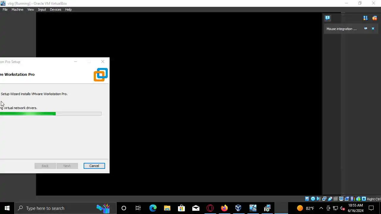Open File Explorer from taskbar
Screen dimensions: 381x214
(x=167, y=208)
